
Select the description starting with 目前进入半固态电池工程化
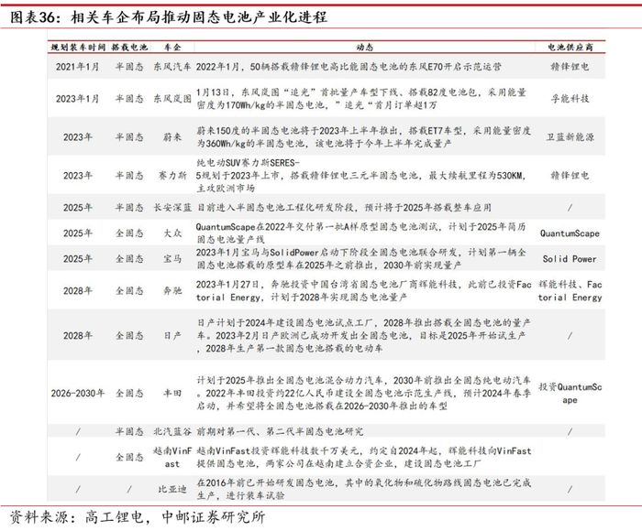(x=344, y=207)
